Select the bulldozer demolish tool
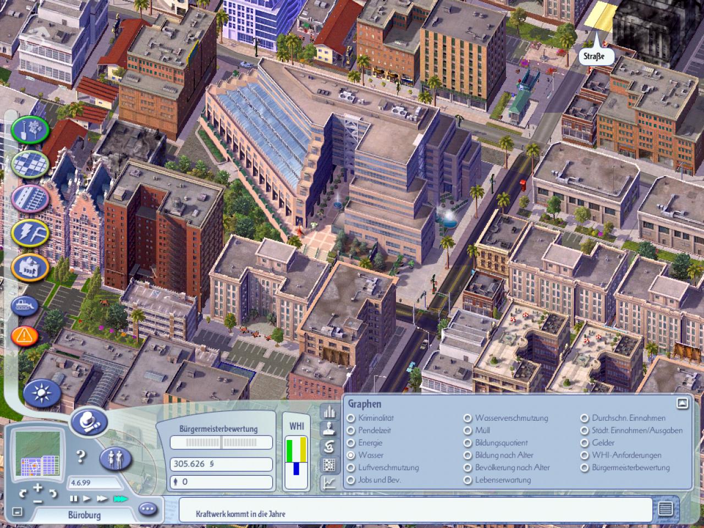This screenshot has width=704, height=528. tap(25, 306)
